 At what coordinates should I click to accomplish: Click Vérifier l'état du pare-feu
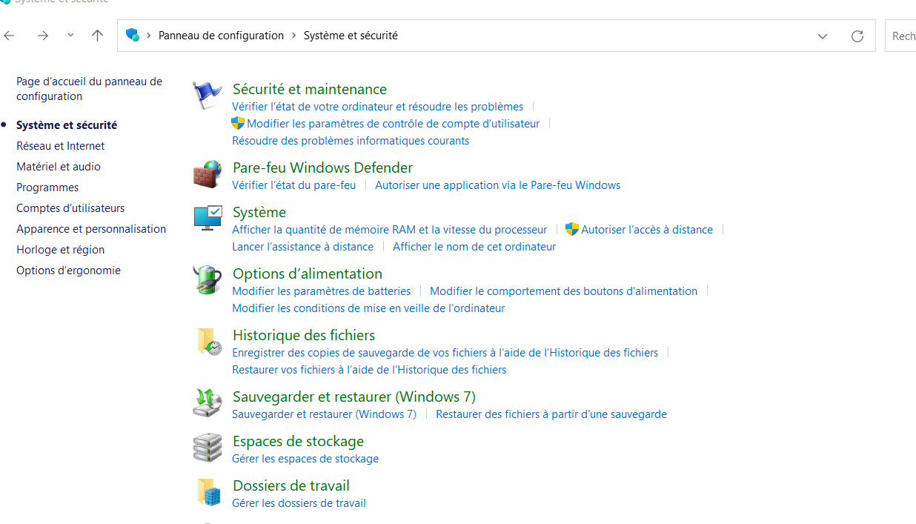click(294, 185)
